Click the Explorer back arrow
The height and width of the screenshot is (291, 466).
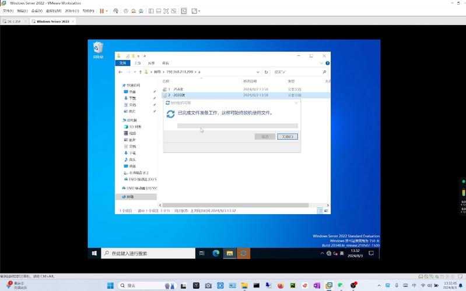click(x=120, y=72)
